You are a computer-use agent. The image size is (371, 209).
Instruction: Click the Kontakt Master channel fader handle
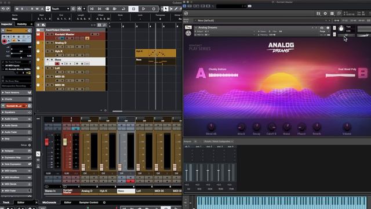pos(65,142)
